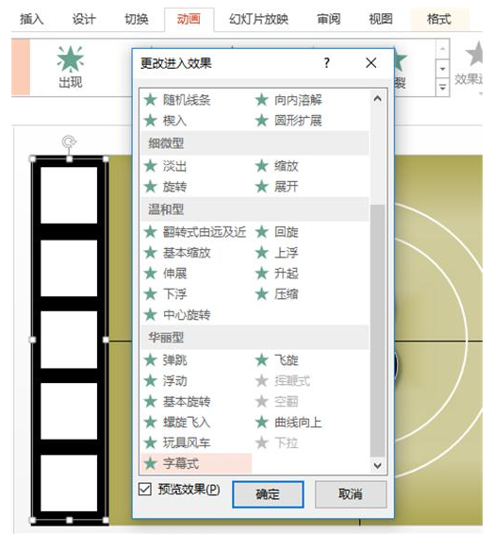
Task: Open the 审阅 tab
Action: [x=328, y=19]
